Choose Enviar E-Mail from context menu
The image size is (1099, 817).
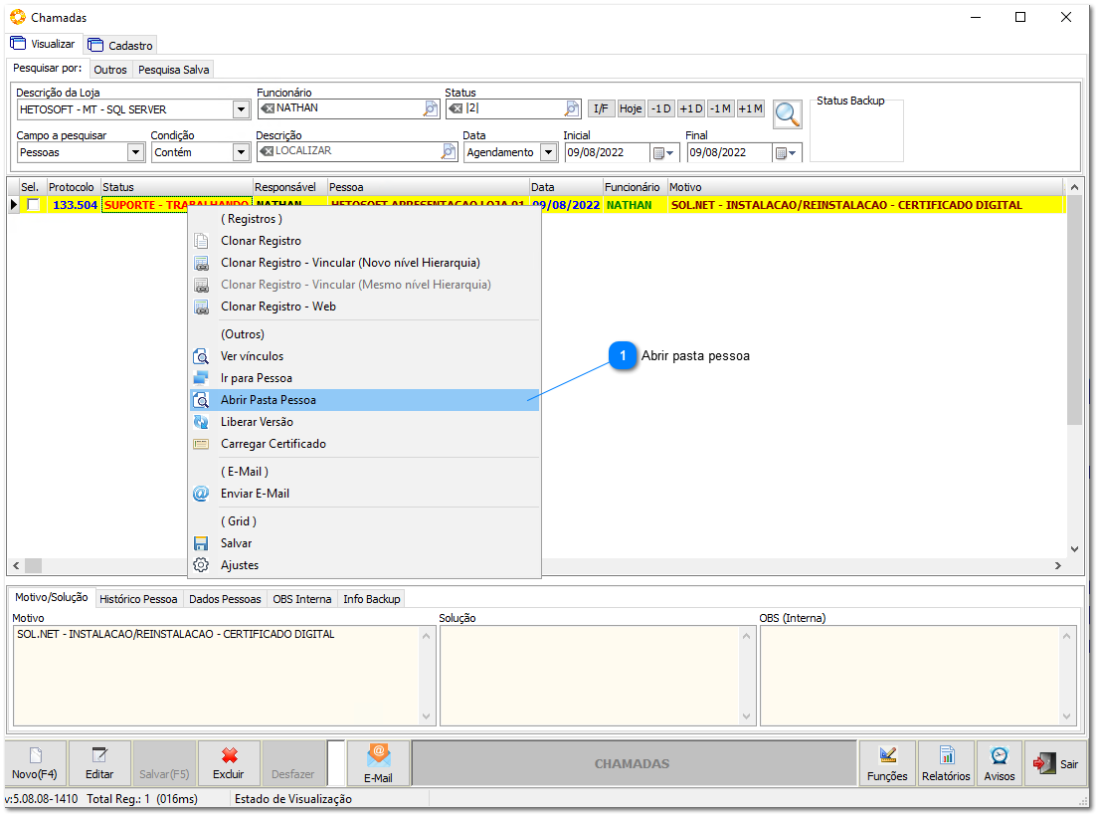coord(255,494)
